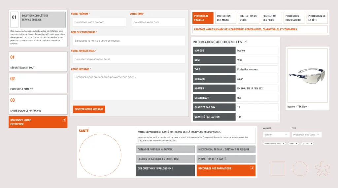Click the Green Heart label cell
Screen dimensions: 338x188
[x=214, y=98]
